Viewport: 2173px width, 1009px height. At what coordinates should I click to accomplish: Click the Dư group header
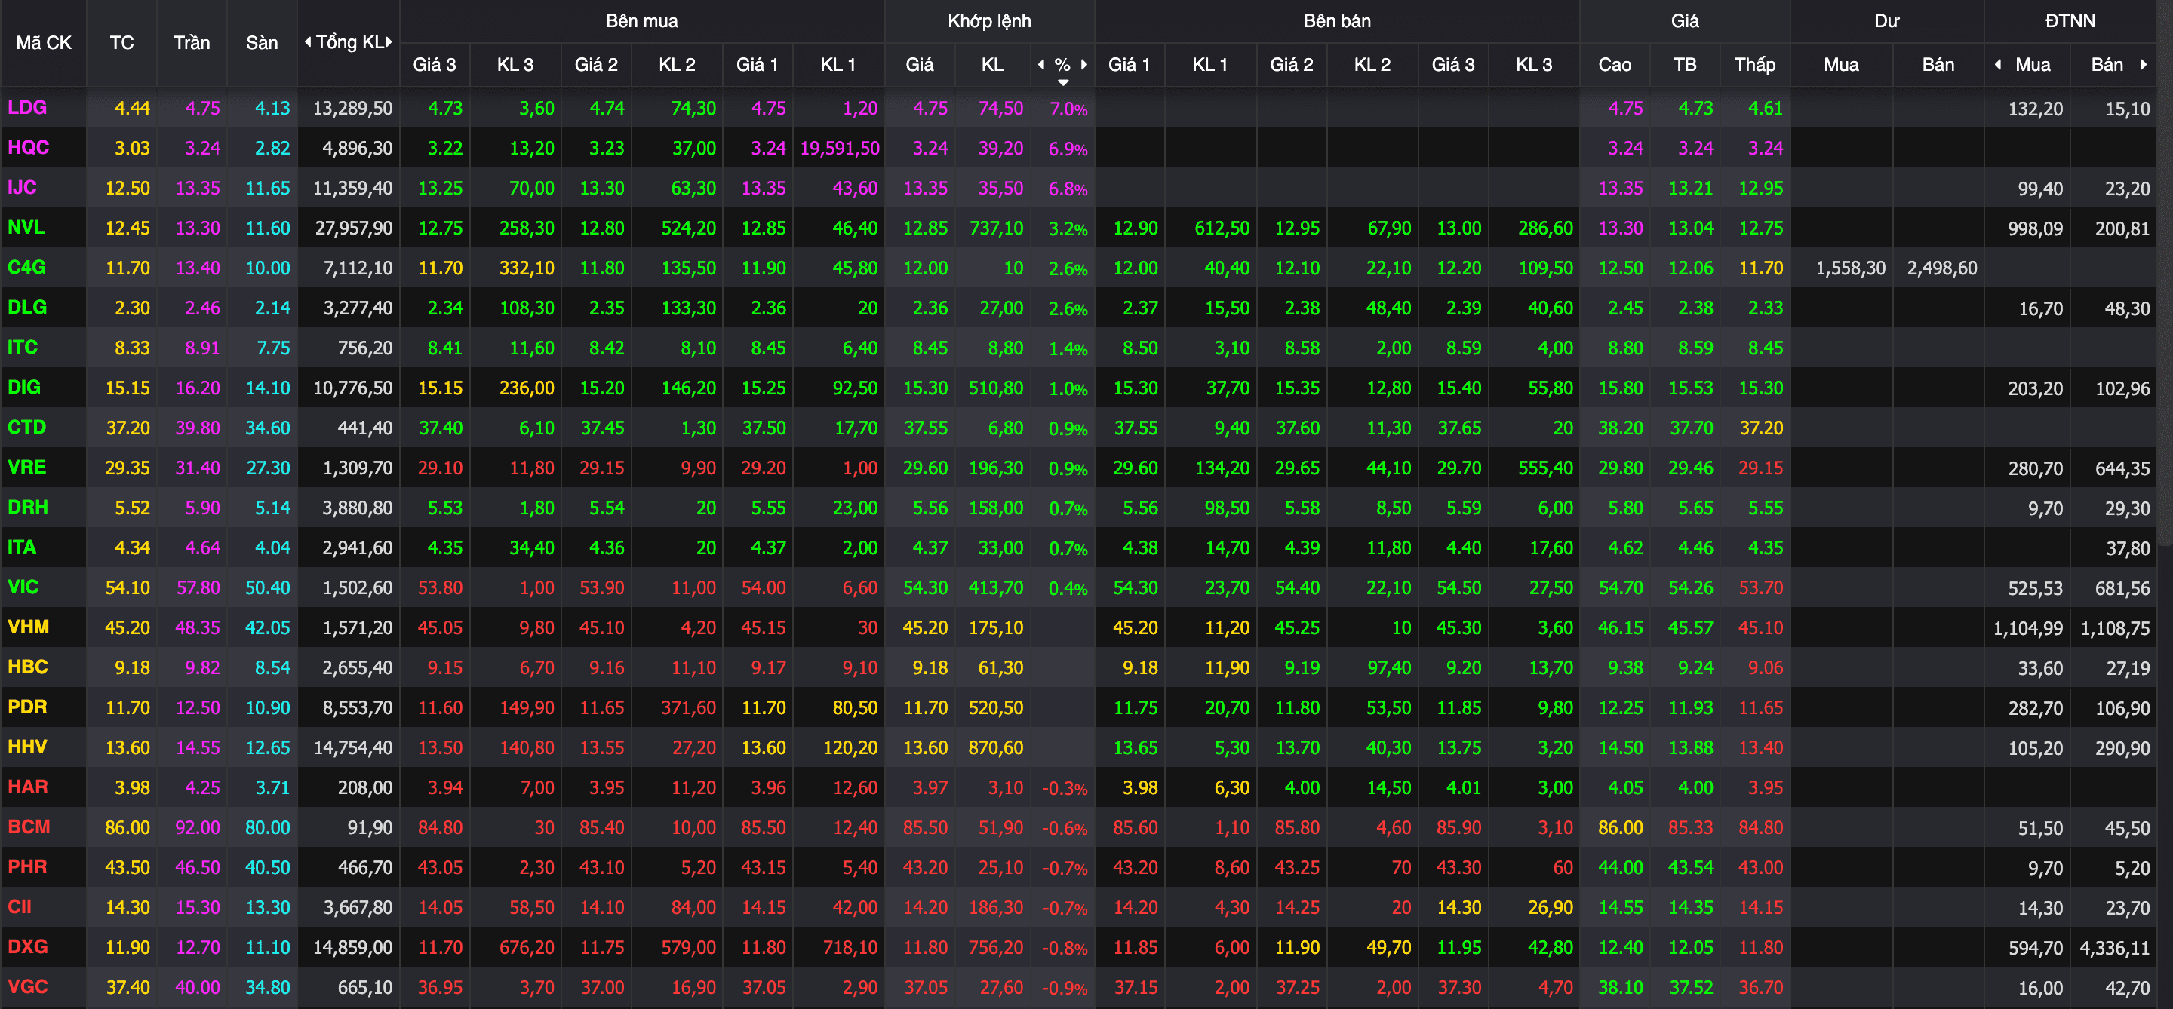pyautogui.click(x=1887, y=21)
